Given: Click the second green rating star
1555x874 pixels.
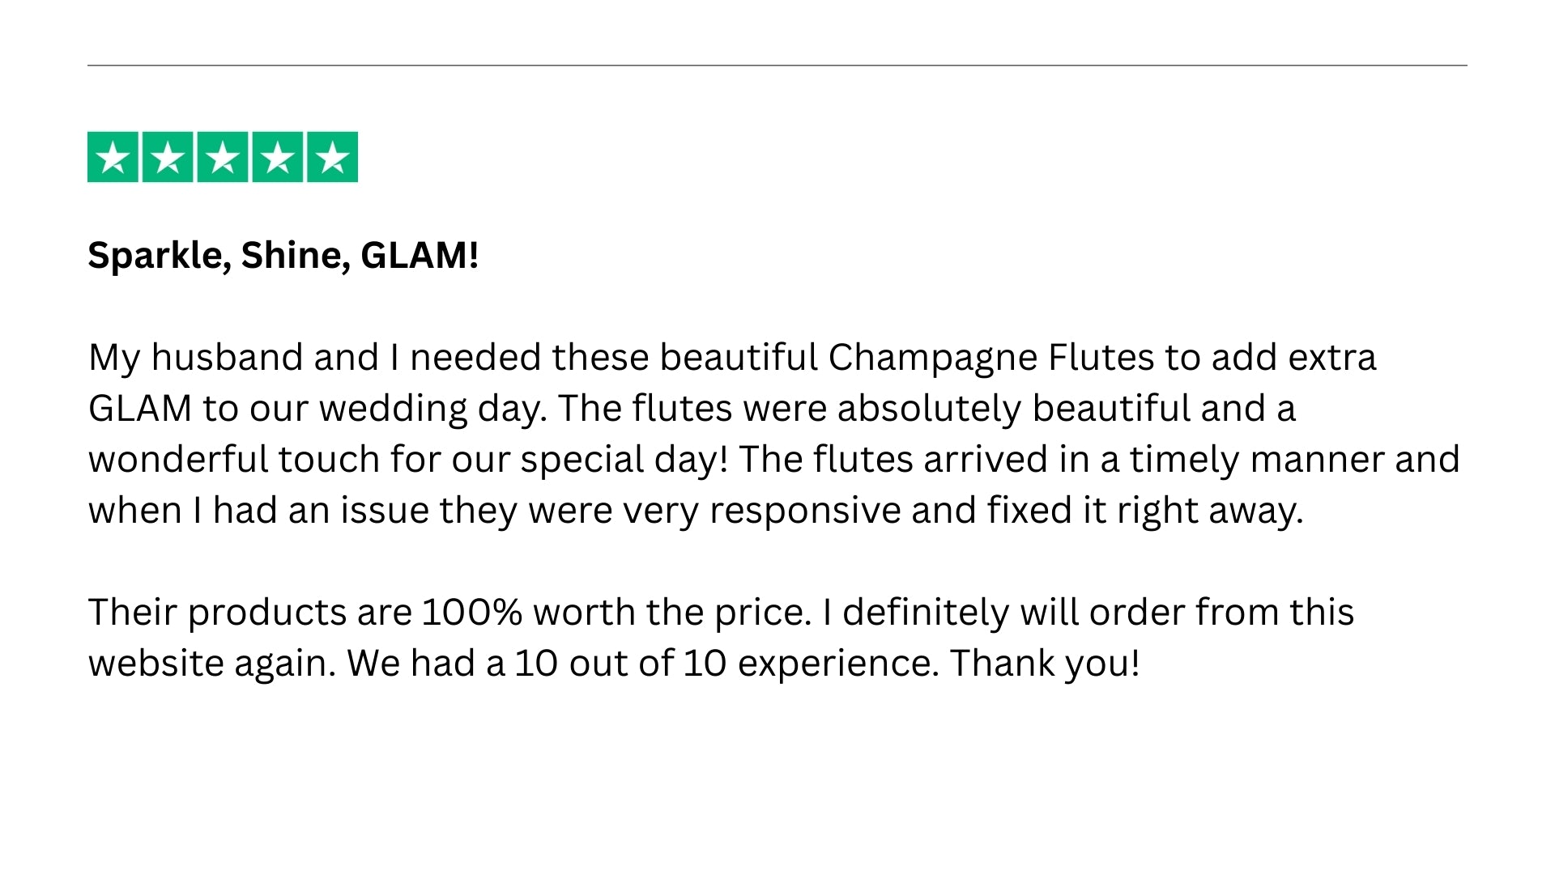Looking at the screenshot, I should [x=168, y=157].
